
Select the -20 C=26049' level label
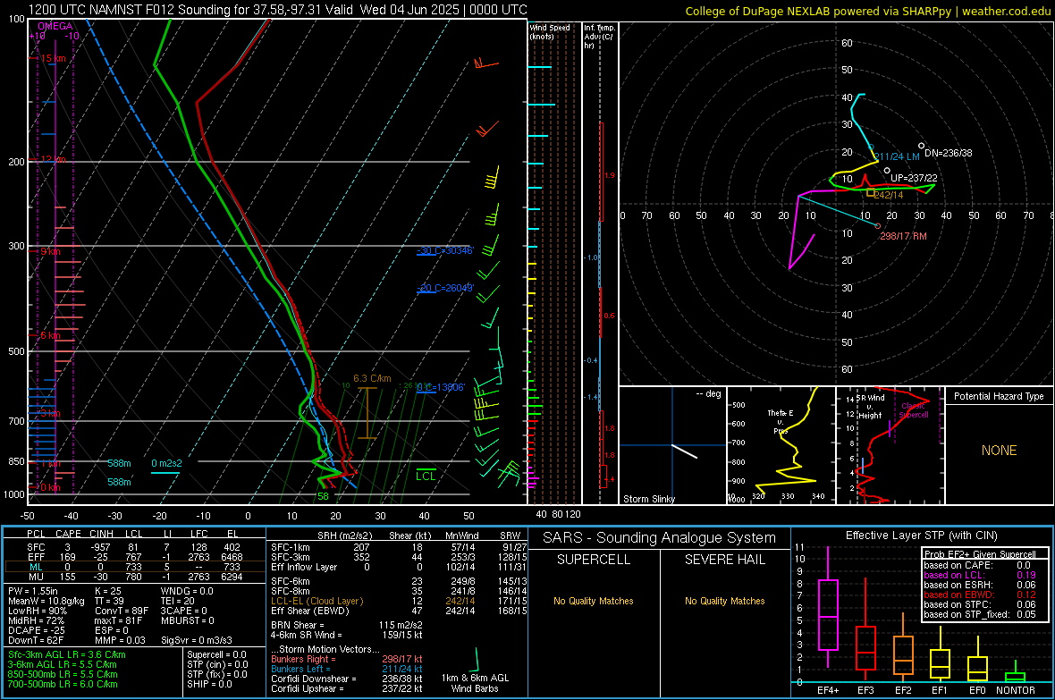click(x=445, y=288)
